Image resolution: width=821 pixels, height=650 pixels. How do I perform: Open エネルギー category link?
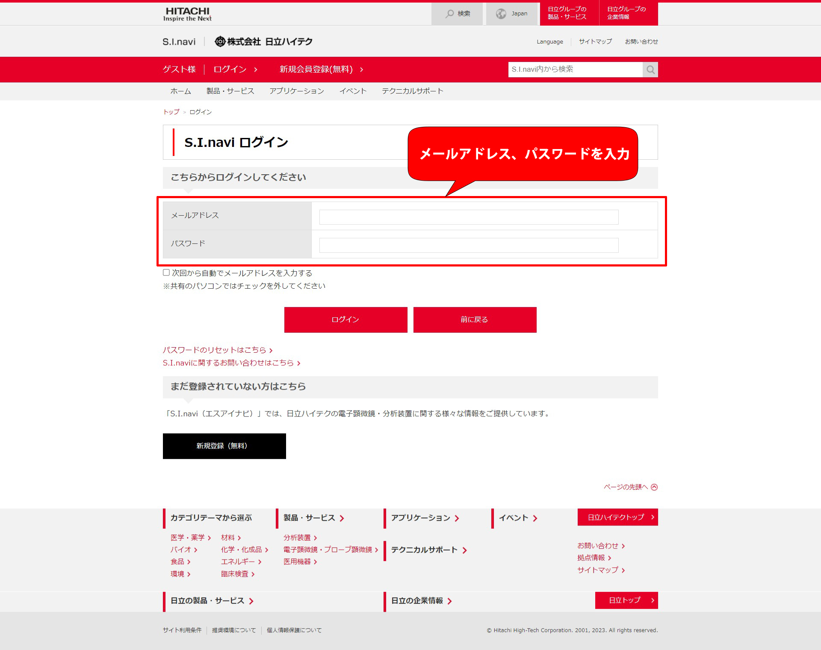[241, 562]
